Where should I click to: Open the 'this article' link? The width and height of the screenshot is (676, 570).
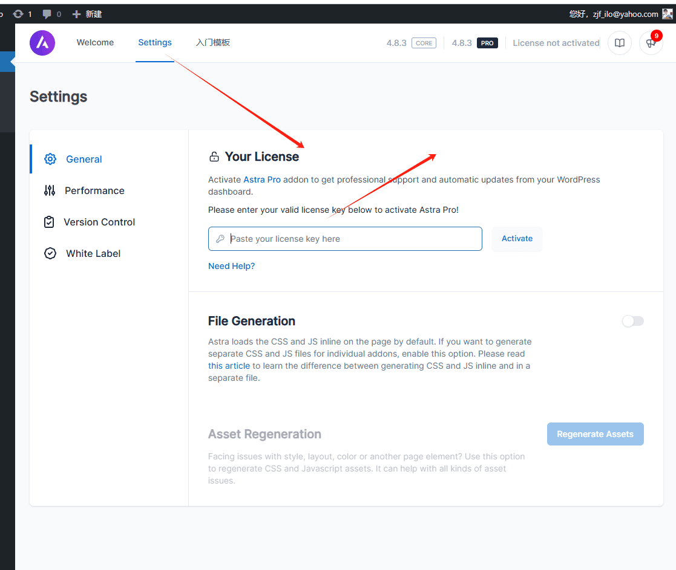pos(229,366)
